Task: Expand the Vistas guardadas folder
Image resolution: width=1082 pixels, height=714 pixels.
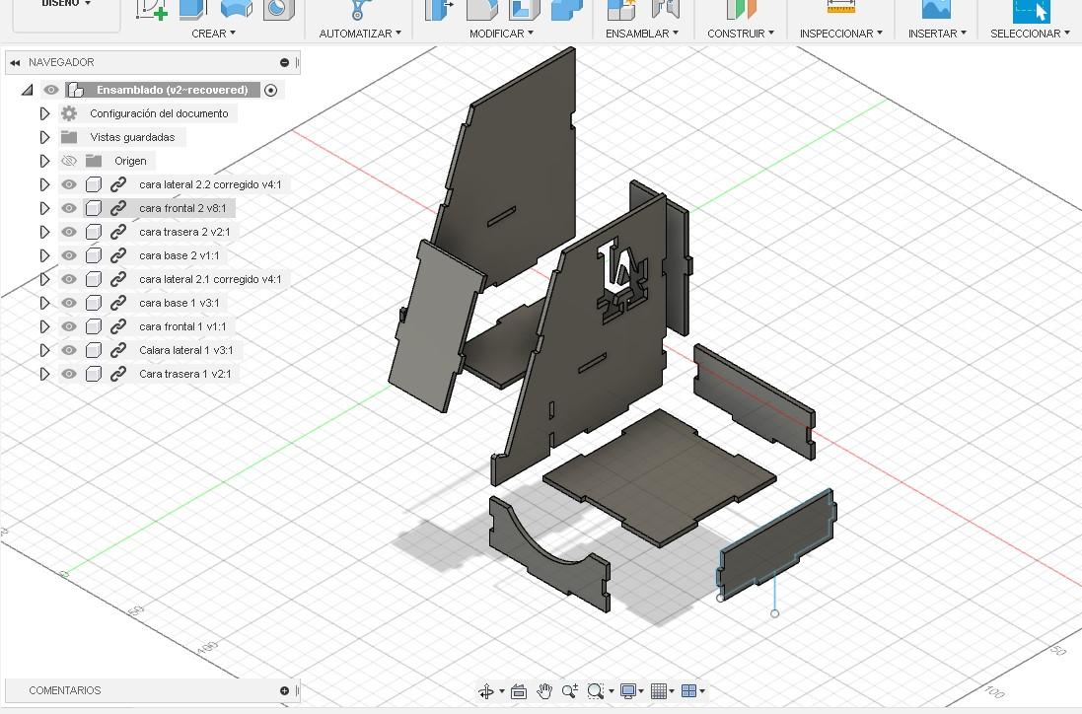Action: [x=44, y=137]
